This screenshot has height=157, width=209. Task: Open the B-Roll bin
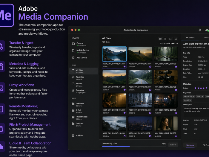(x=84, y=111)
